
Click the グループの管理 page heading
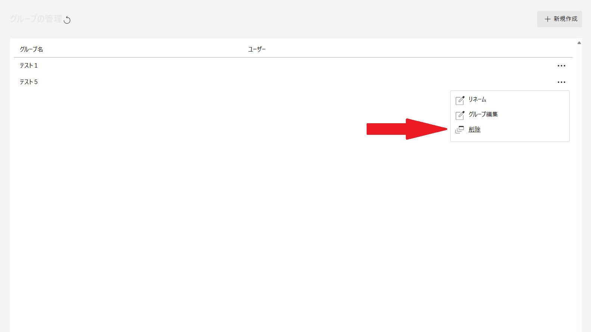tap(36, 19)
